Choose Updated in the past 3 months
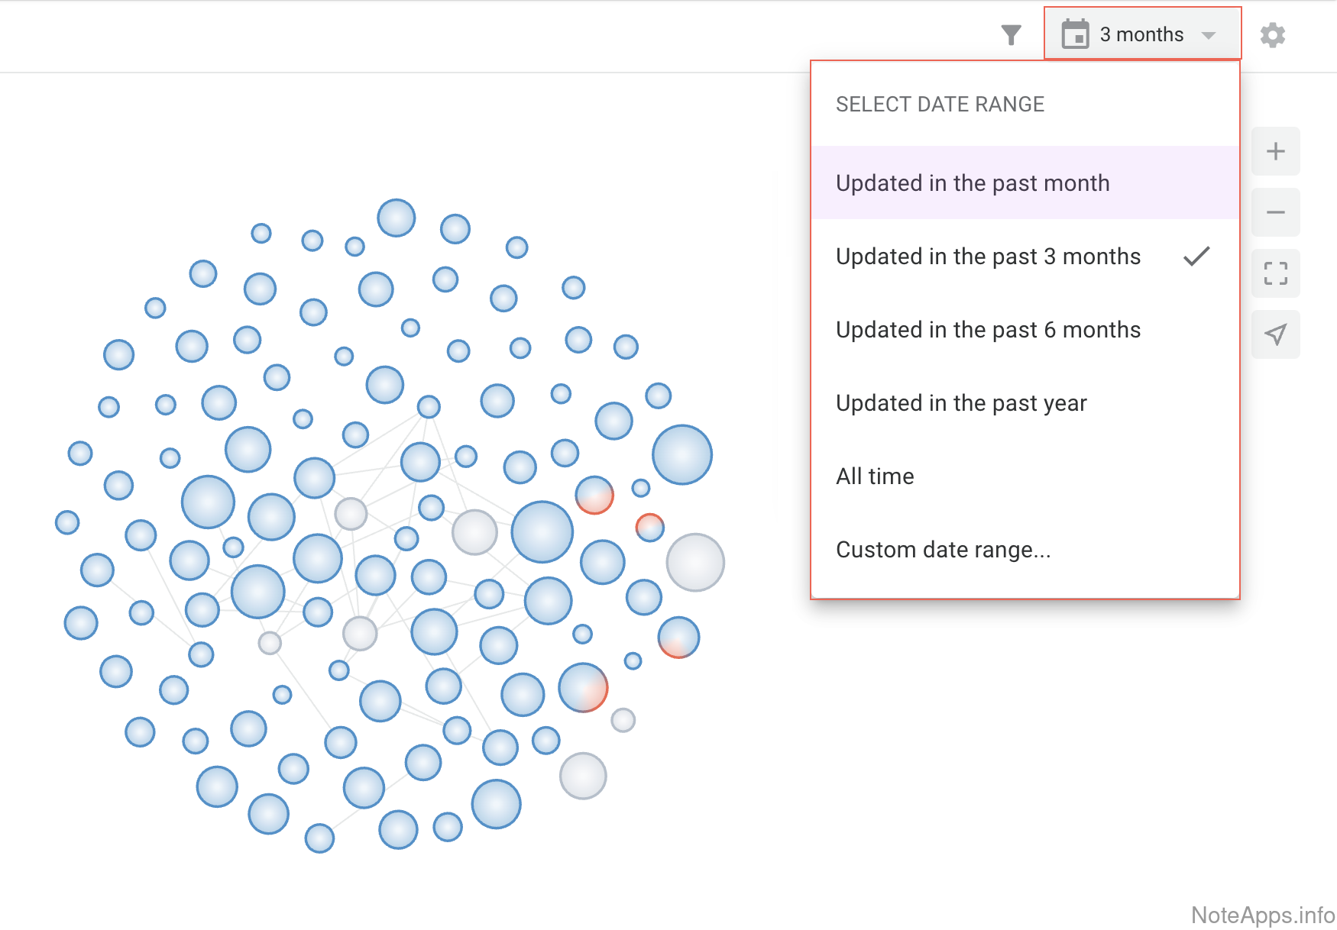Screen dimensions: 1337x930 click(x=988, y=257)
